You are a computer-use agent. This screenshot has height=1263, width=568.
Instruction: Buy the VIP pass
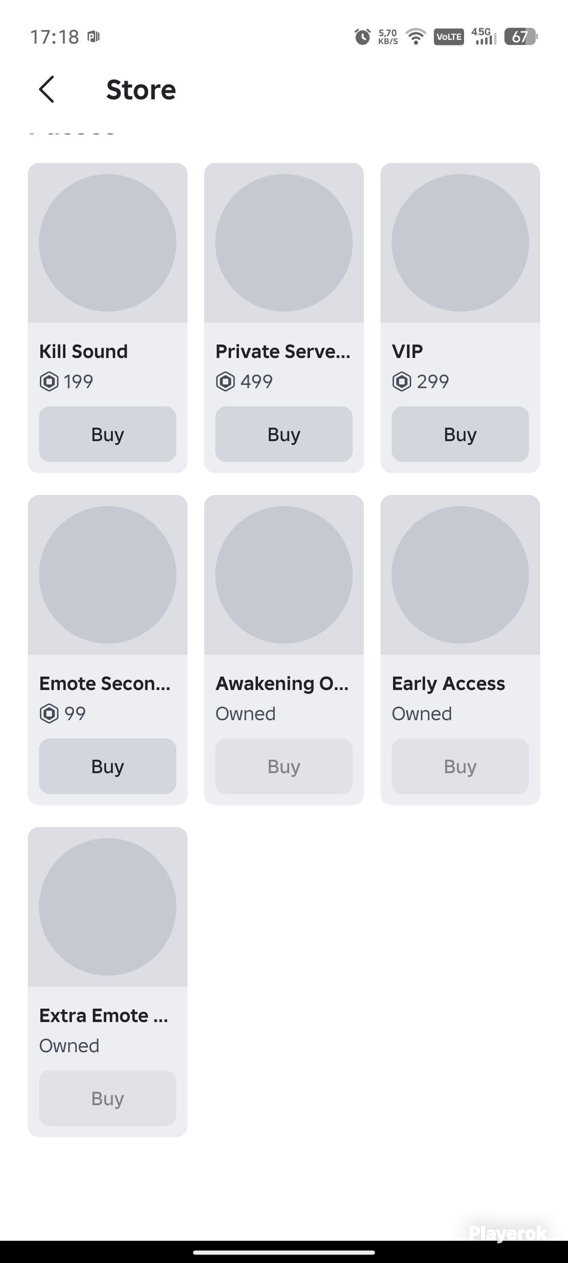(460, 434)
